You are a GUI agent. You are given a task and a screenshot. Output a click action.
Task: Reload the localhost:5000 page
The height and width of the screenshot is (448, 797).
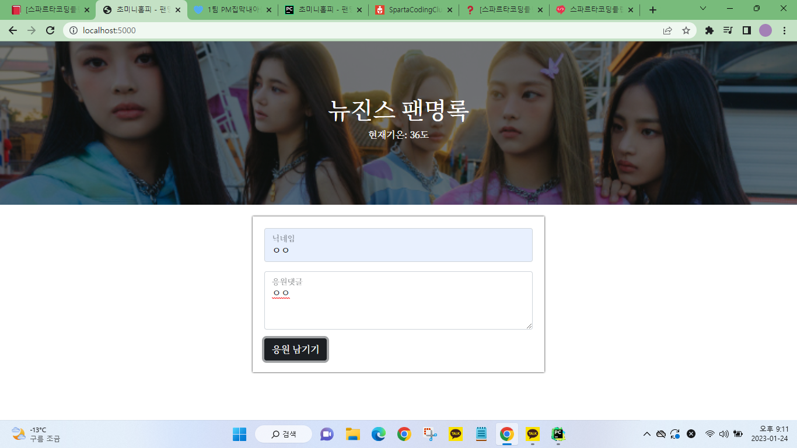point(50,30)
